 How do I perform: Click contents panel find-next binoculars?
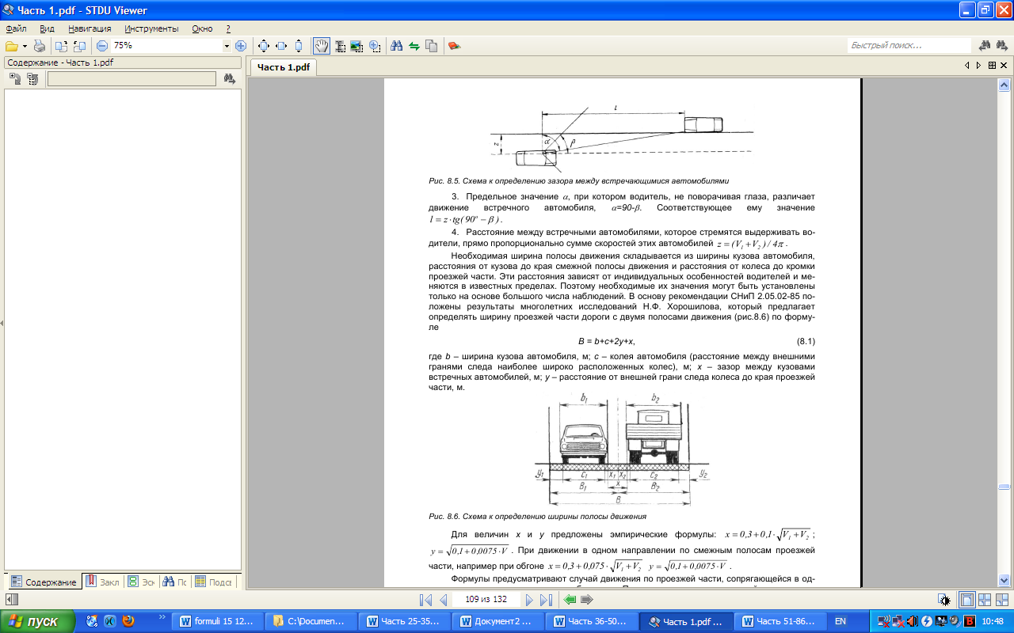click(x=230, y=78)
